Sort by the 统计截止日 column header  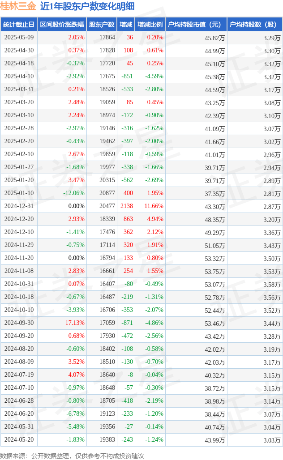(19, 25)
